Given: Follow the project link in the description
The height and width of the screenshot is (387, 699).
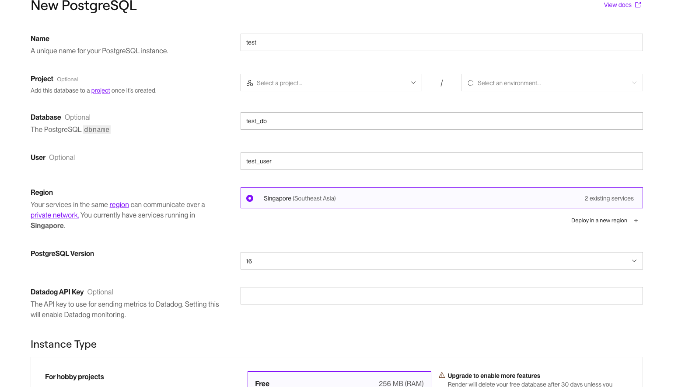Looking at the screenshot, I should pyautogui.click(x=101, y=90).
